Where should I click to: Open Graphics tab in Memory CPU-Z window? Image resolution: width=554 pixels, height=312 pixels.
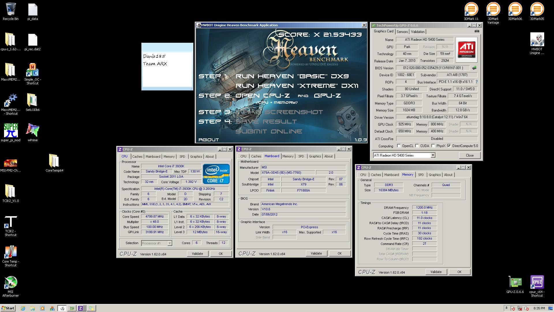[x=435, y=175]
